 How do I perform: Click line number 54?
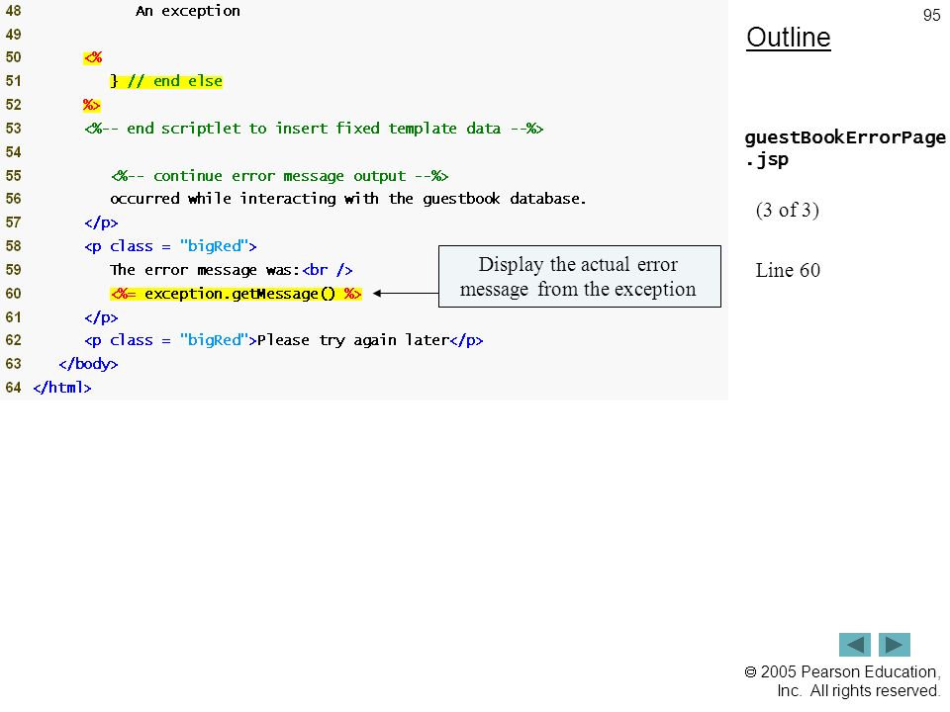[x=13, y=152]
